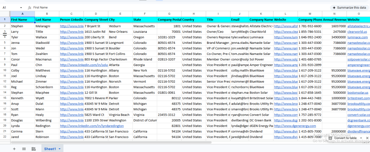Click the cell containing 23455-3312

click(169, 115)
